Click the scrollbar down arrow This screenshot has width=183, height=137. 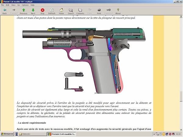click(x=181, y=130)
